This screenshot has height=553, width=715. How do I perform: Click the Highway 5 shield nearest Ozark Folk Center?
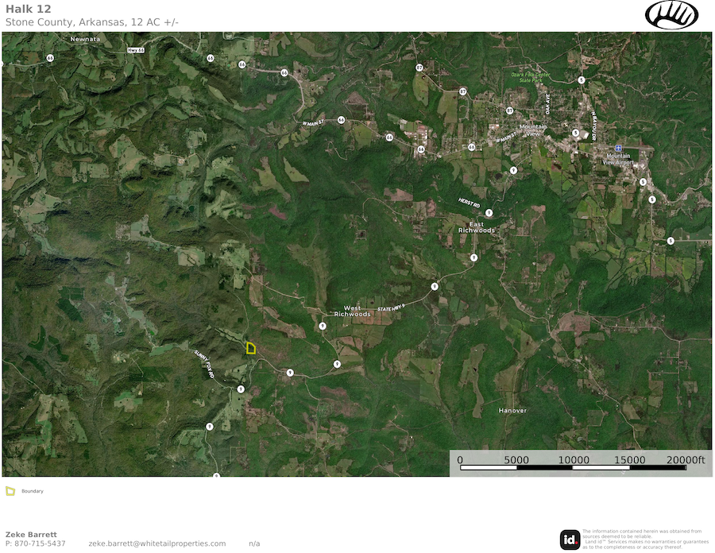[582, 80]
